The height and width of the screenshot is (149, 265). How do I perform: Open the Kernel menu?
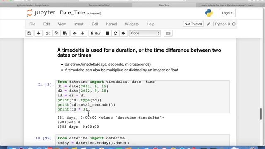coord(111,24)
